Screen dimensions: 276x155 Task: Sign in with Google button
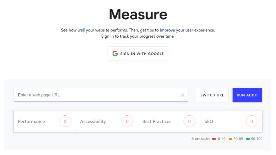click(138, 54)
